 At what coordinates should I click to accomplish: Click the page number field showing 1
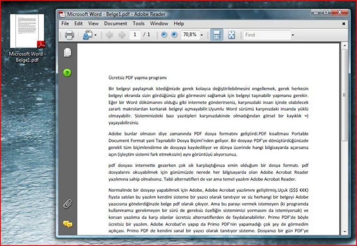(x=135, y=35)
